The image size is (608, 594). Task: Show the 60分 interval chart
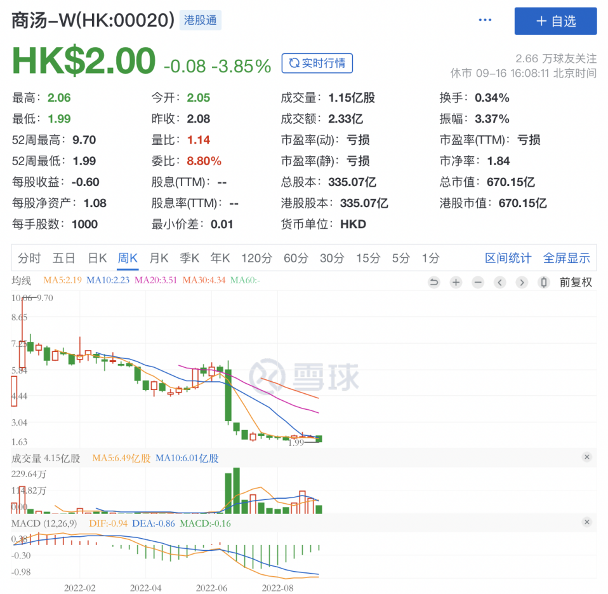pos(296,258)
